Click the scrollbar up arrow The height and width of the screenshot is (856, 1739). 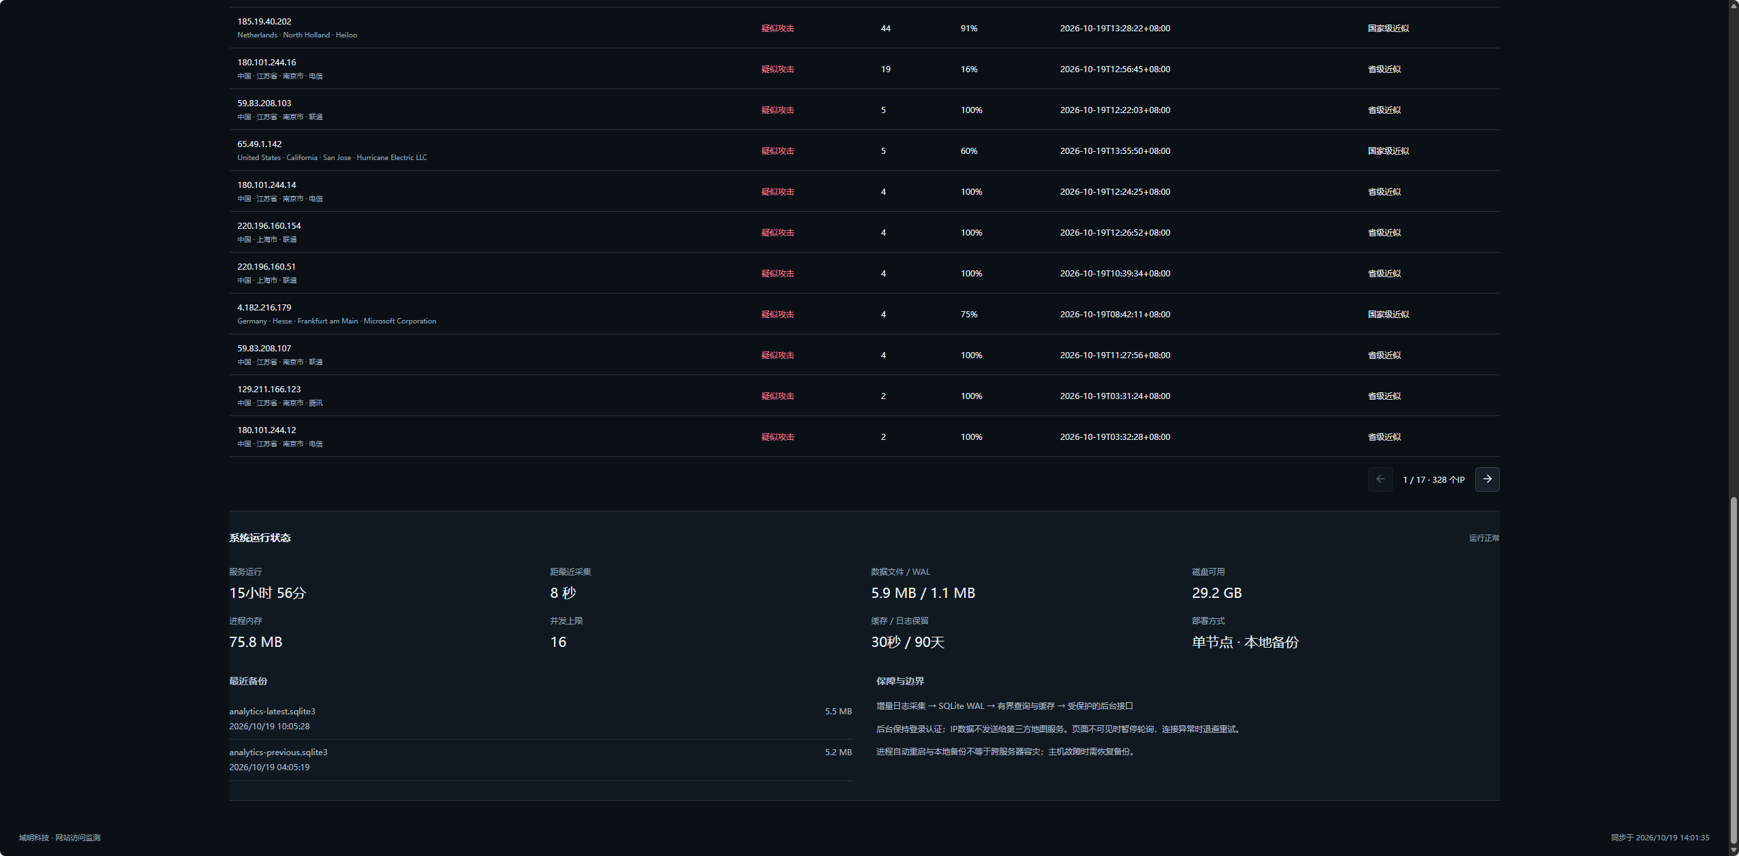click(1734, 5)
